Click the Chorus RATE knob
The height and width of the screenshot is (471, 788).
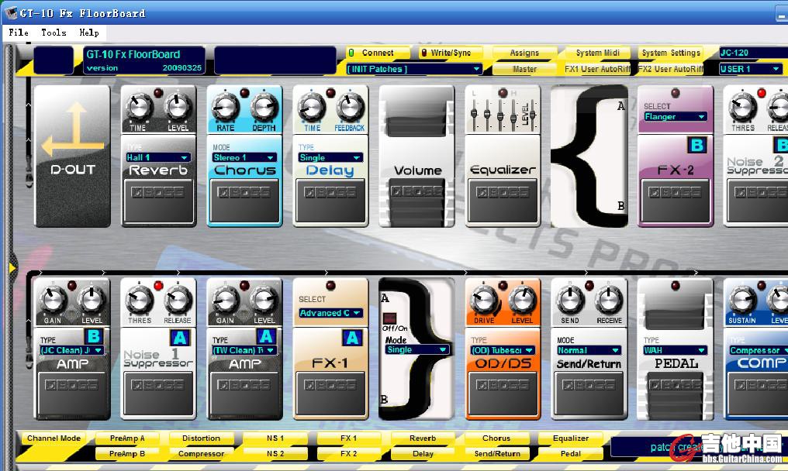[225, 107]
